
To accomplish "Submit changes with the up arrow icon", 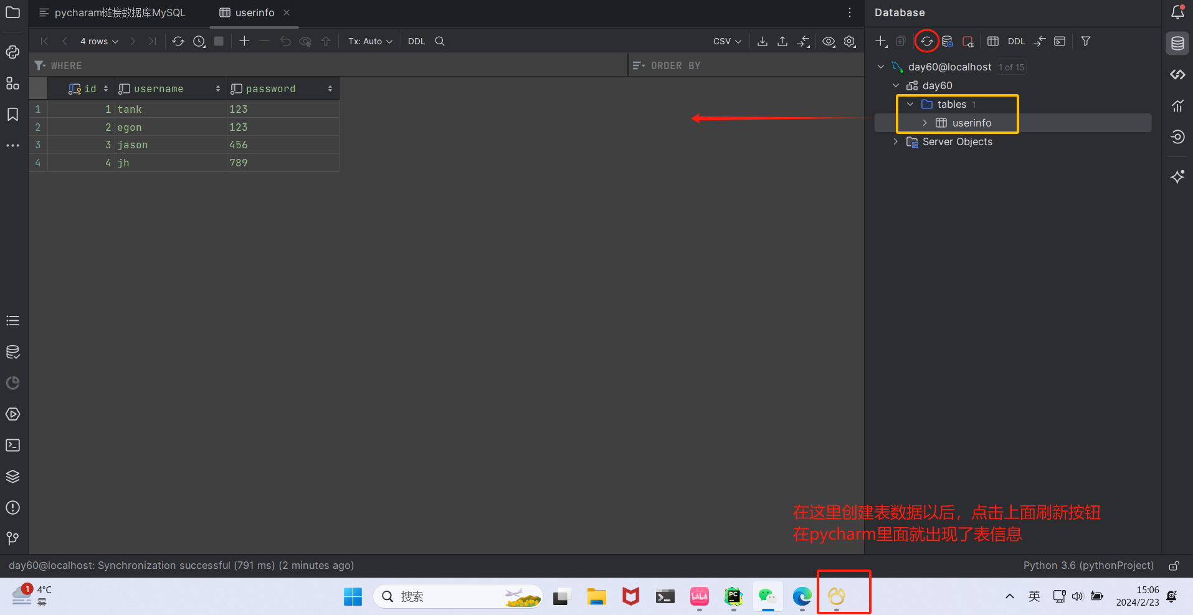I will [x=326, y=41].
